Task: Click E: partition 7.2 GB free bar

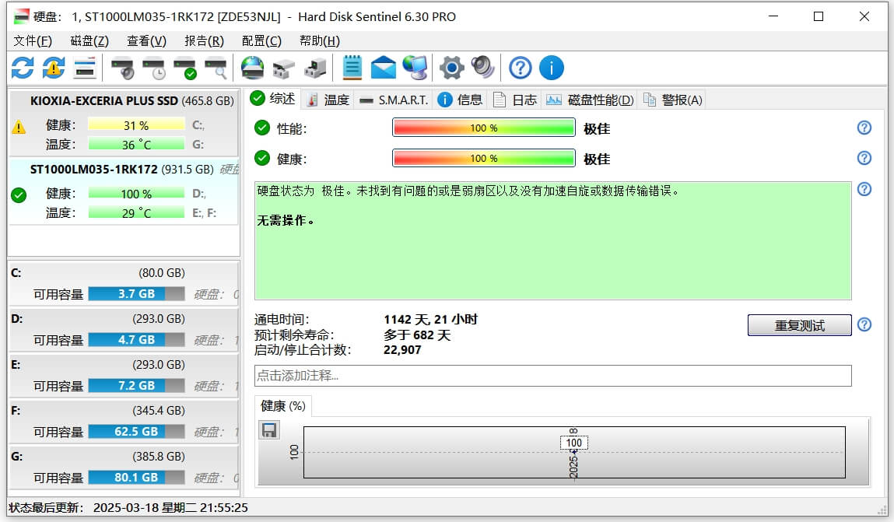Action: pos(136,385)
